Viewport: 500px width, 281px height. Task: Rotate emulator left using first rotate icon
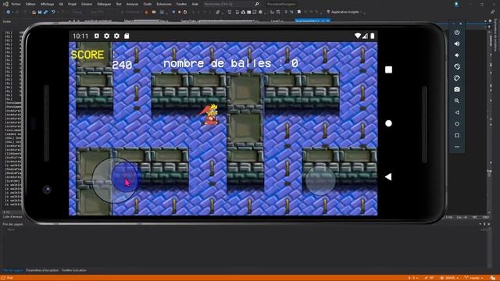(457, 66)
